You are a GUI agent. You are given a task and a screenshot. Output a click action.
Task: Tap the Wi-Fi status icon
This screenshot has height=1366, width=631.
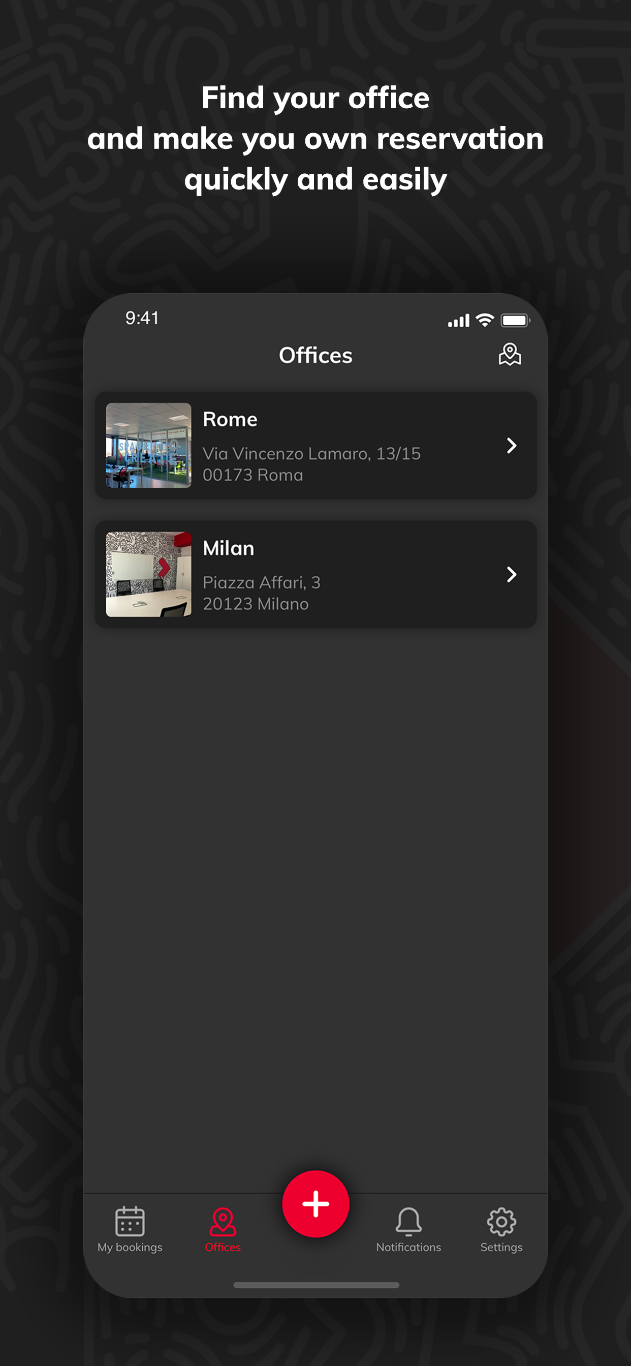485,320
